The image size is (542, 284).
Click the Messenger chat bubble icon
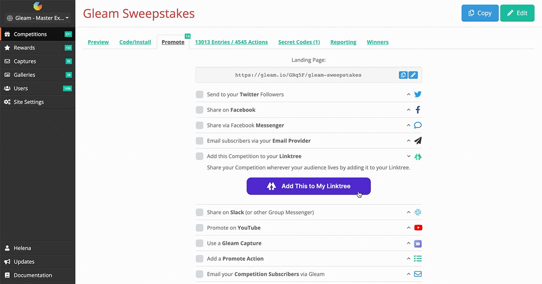418,125
